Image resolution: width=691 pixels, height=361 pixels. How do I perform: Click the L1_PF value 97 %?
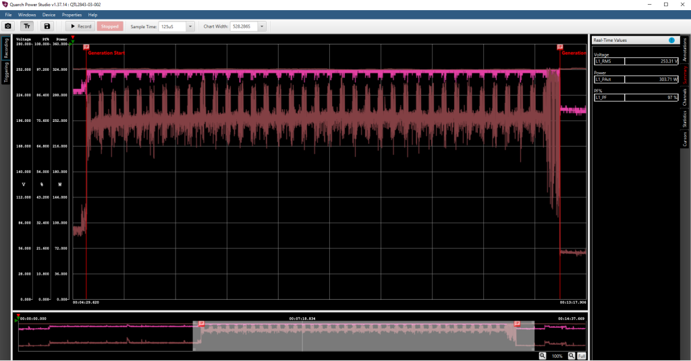click(651, 97)
